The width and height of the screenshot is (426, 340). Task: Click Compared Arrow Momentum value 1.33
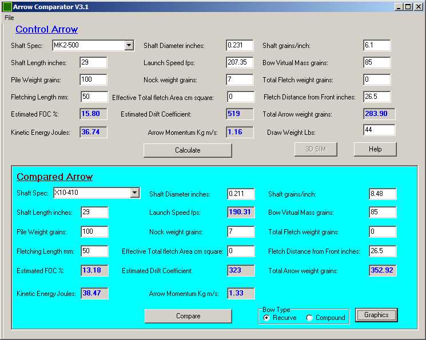tap(241, 293)
